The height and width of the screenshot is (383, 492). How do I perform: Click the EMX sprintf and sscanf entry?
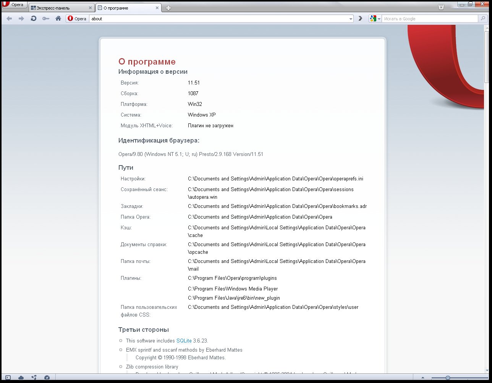pyautogui.click(x=184, y=350)
